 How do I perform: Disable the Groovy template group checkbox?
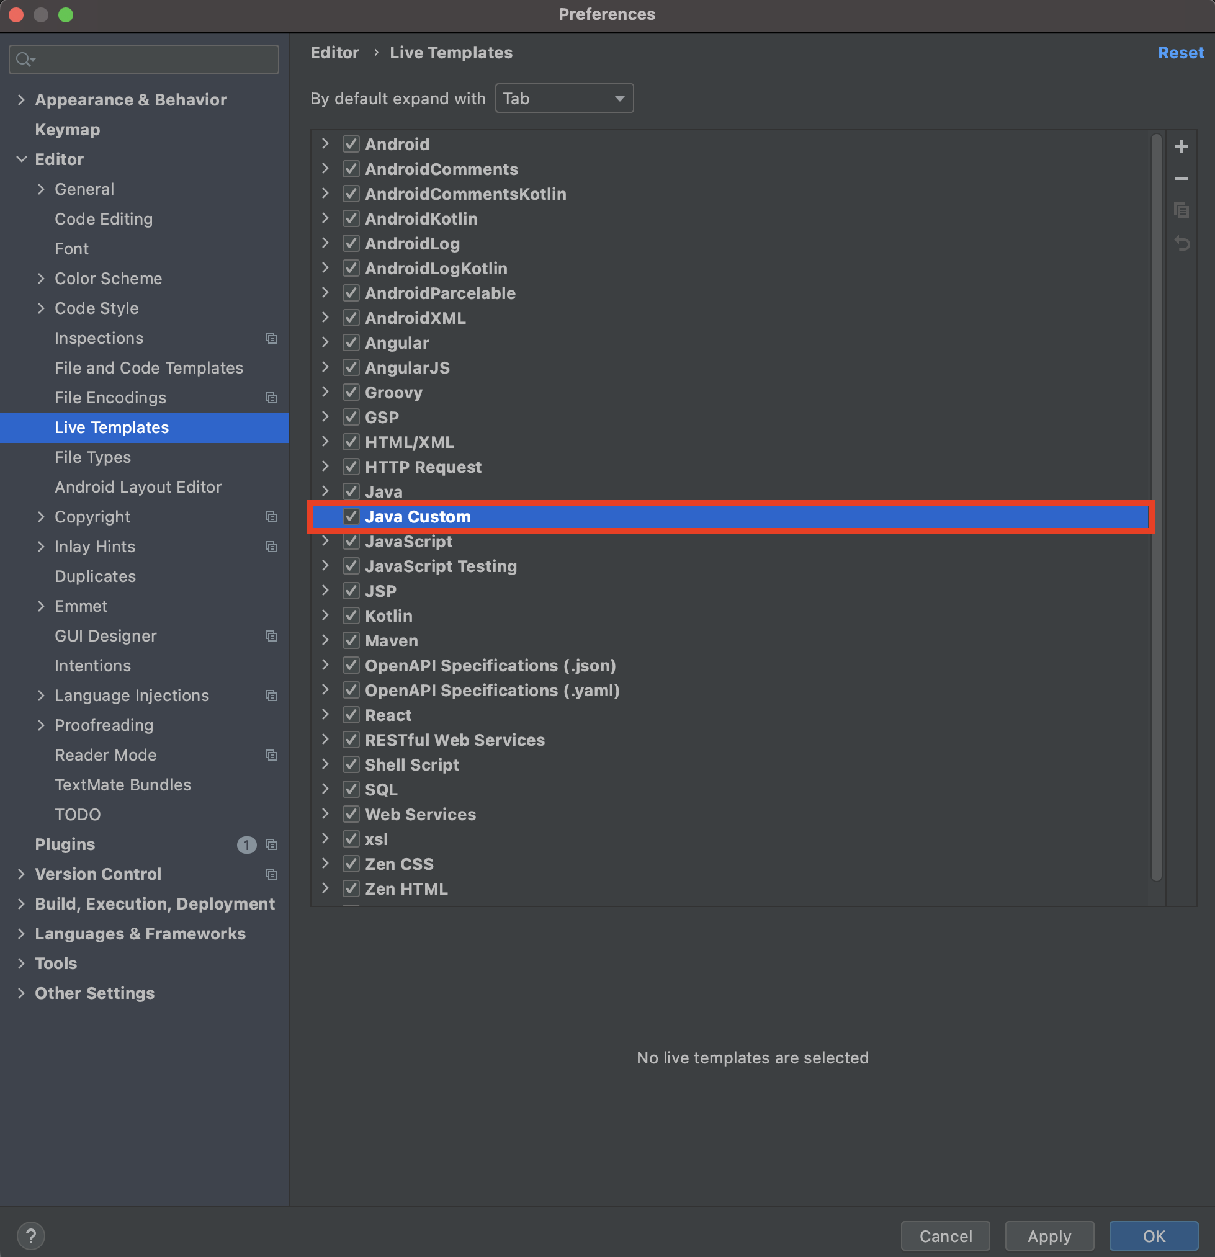coord(351,392)
